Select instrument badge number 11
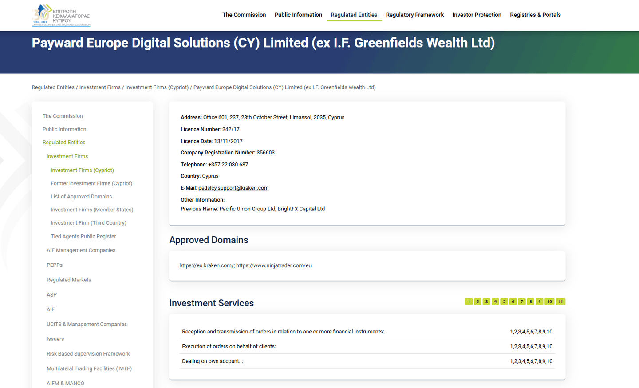This screenshot has height=388, width=639. click(560, 302)
